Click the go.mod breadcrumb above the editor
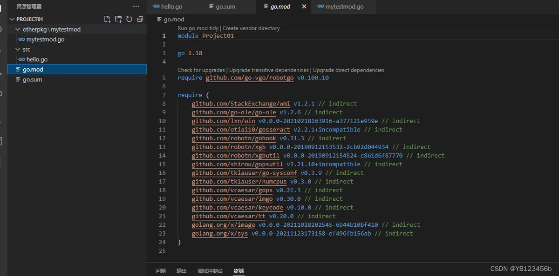 pos(171,20)
